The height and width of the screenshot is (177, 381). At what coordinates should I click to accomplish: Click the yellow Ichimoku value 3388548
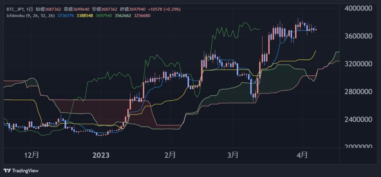click(84, 16)
